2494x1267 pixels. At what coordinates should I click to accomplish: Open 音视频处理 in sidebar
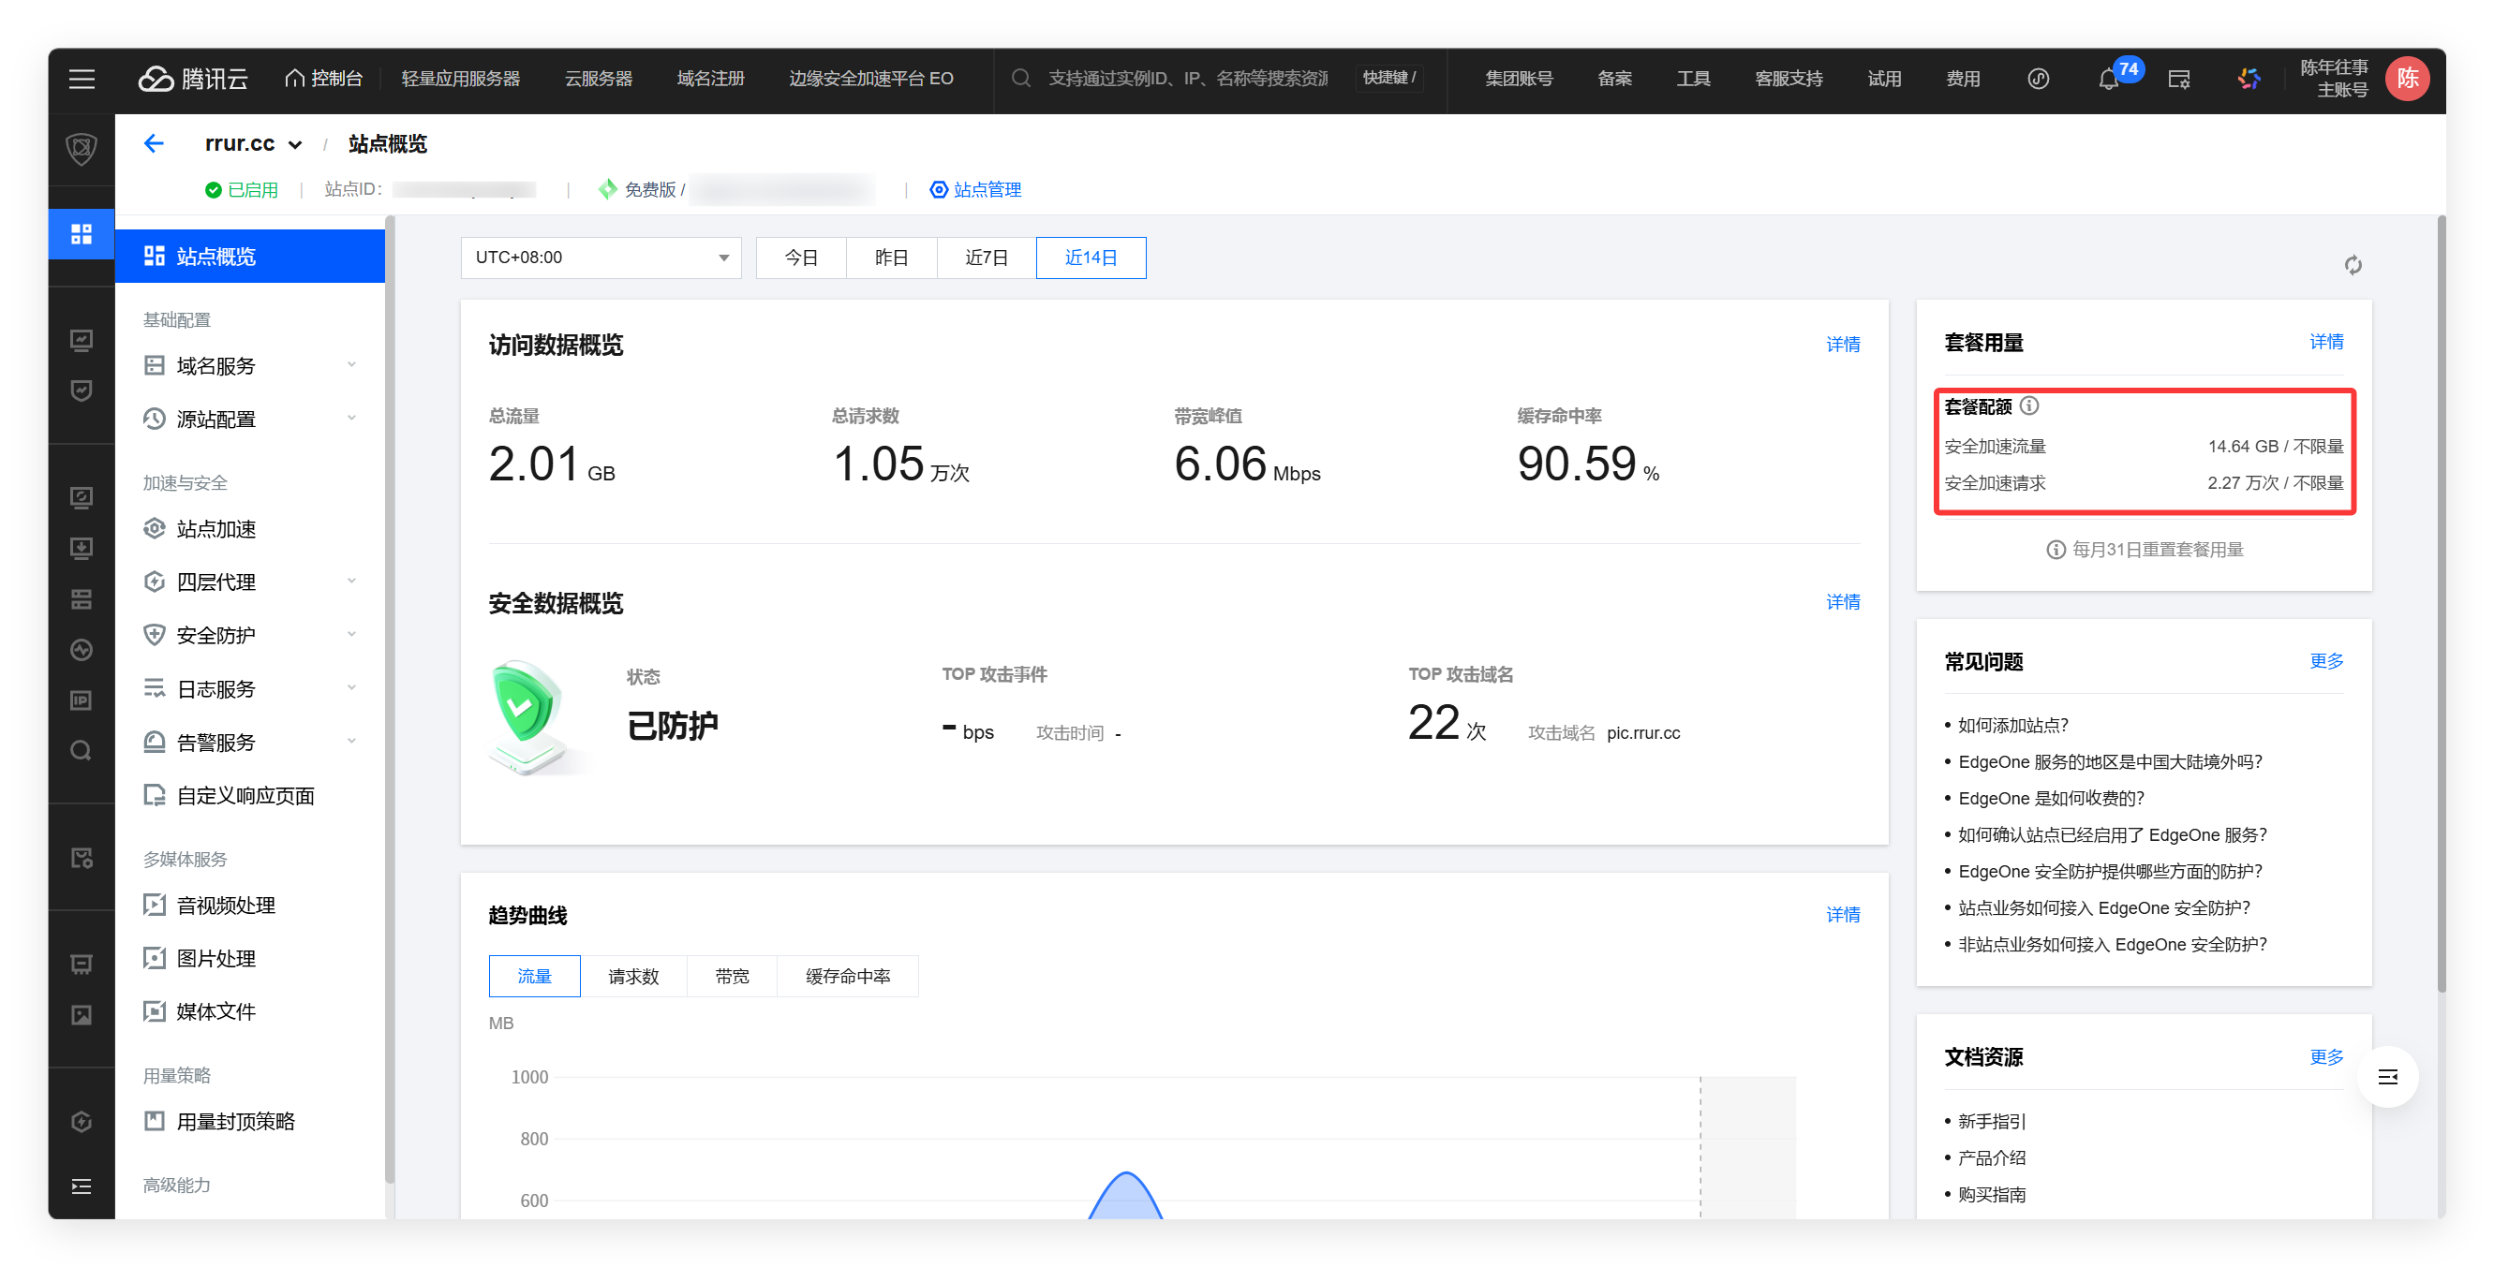pos(250,905)
